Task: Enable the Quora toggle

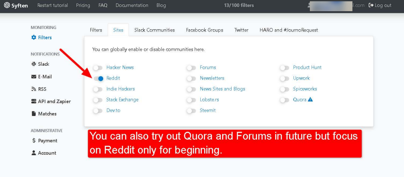Action: click(x=285, y=100)
